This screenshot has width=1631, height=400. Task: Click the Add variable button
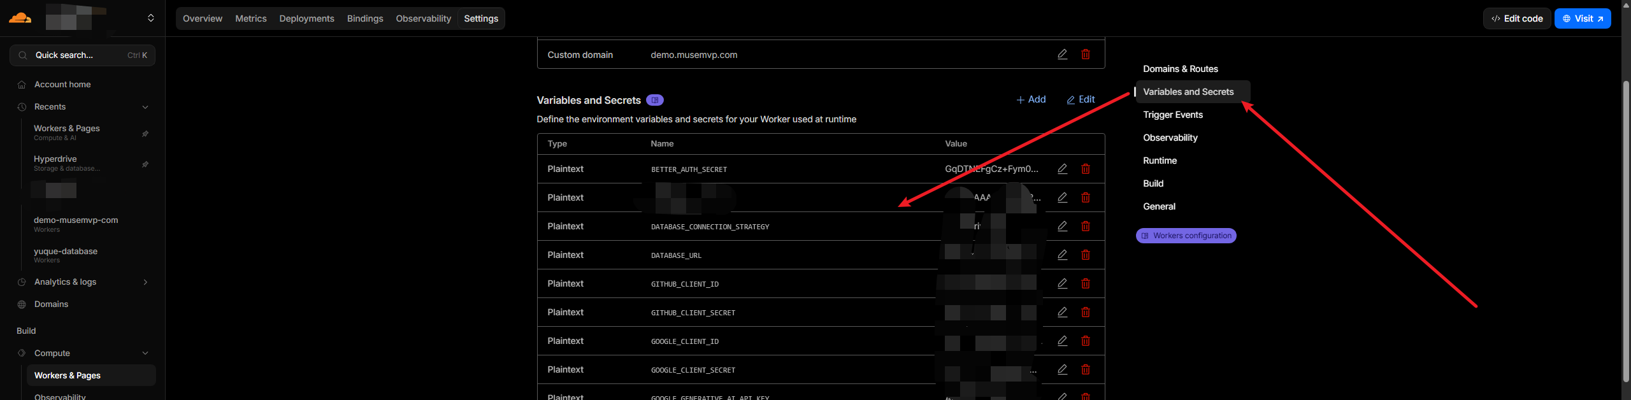click(x=1030, y=100)
